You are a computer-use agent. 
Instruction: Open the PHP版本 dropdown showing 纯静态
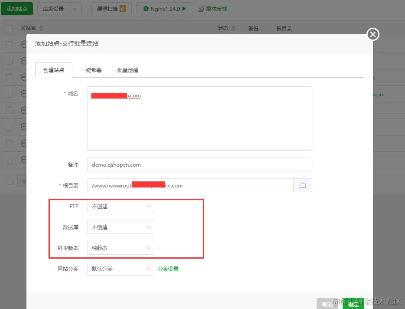(x=120, y=248)
